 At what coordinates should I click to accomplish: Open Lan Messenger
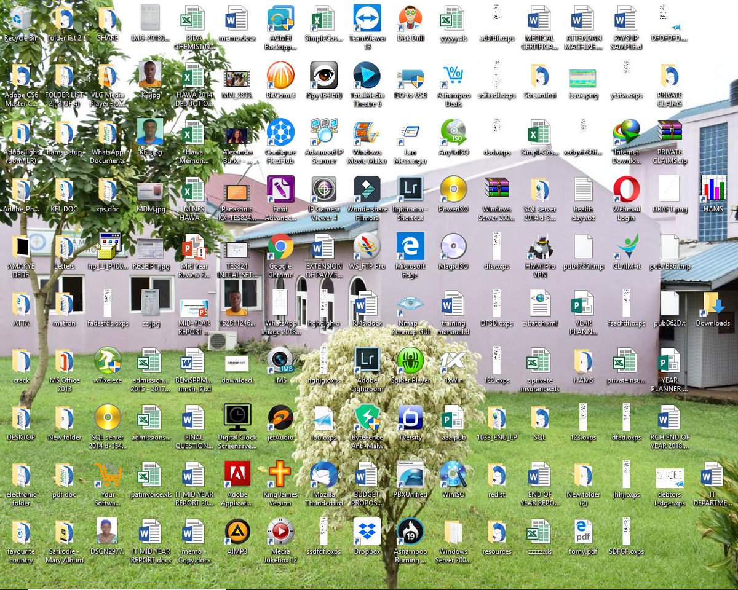pos(410,132)
